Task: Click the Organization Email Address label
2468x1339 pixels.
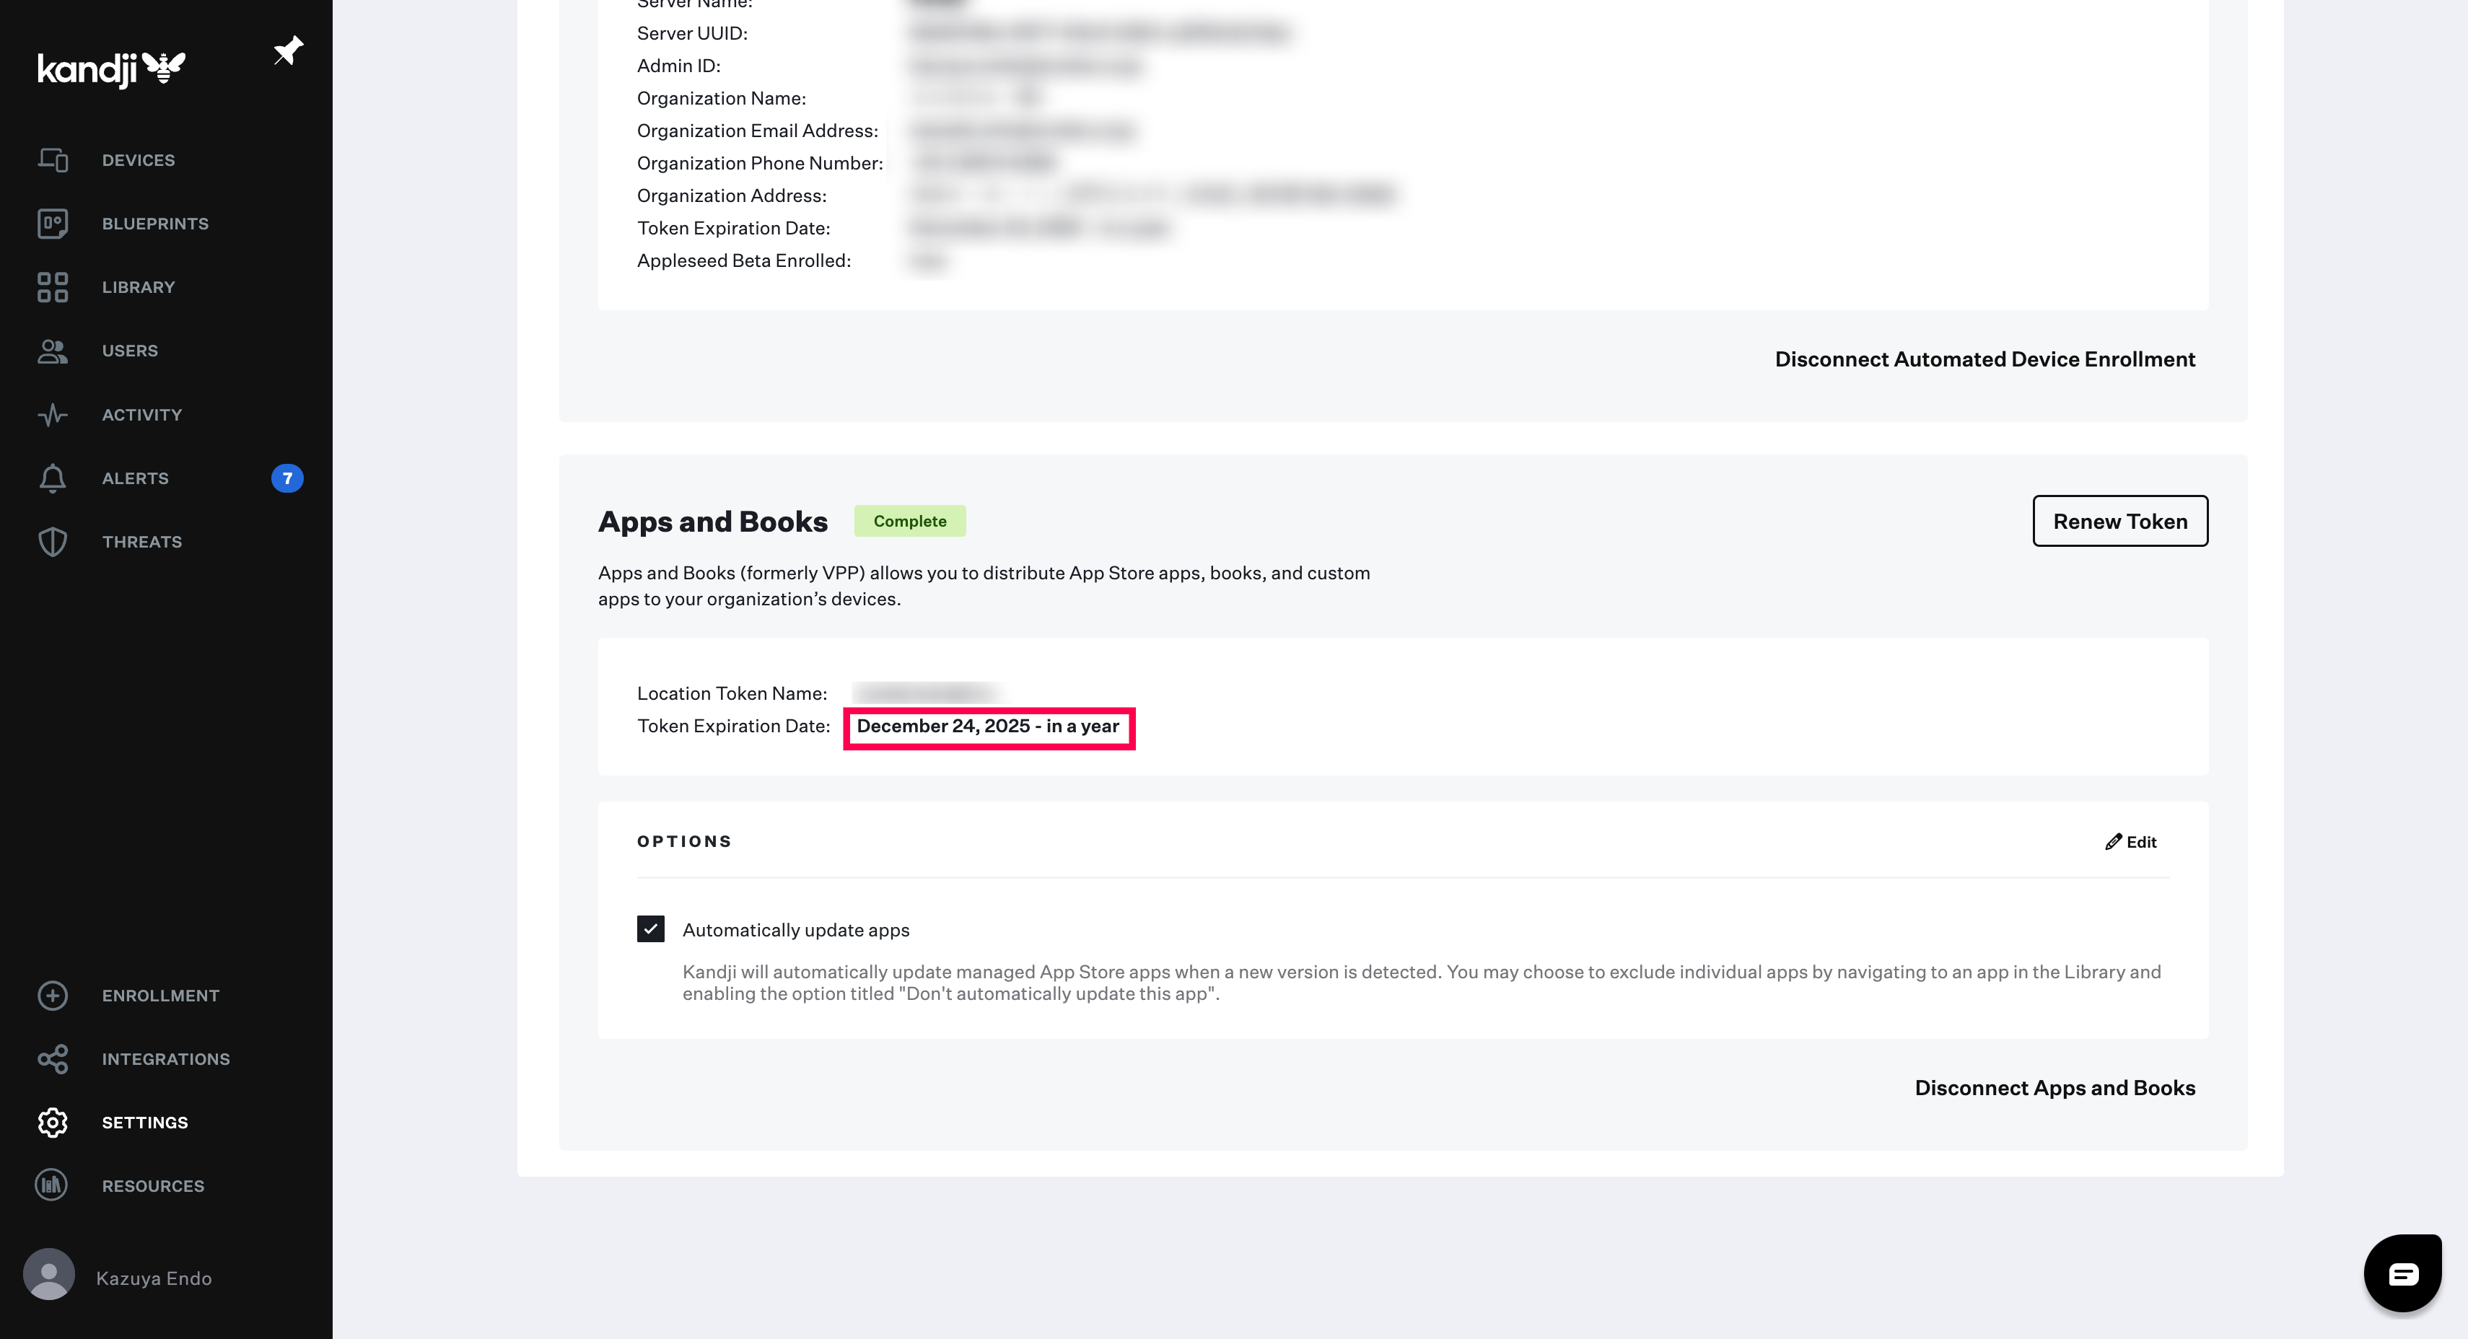Action: [x=758, y=131]
